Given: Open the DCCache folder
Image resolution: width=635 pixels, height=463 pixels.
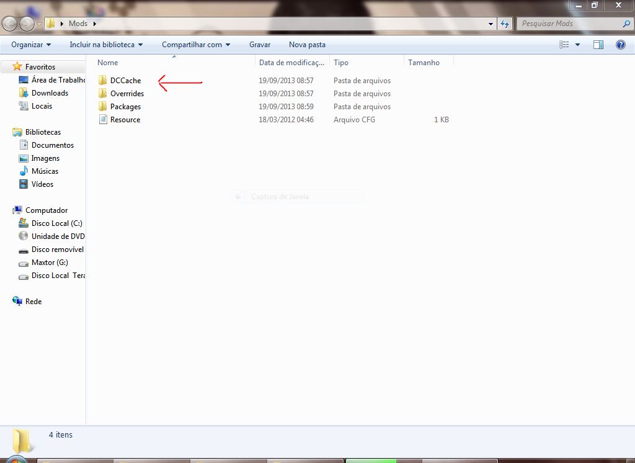Looking at the screenshot, I should point(125,80).
